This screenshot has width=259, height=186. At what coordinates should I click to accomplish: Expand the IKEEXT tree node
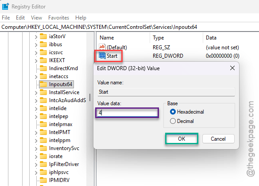36,61
